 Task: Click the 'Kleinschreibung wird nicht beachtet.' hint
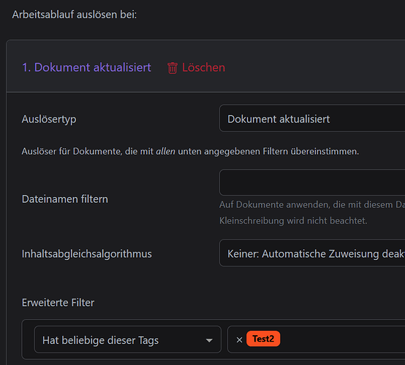tap(293, 220)
